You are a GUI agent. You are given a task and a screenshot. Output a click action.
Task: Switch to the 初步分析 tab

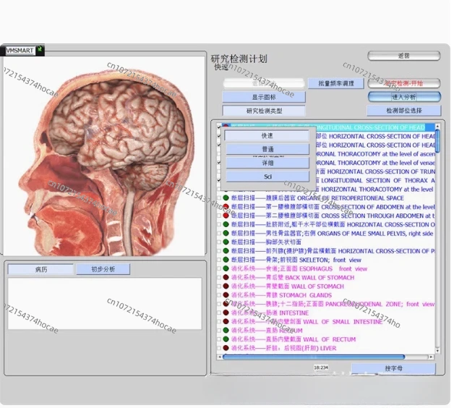click(x=103, y=269)
